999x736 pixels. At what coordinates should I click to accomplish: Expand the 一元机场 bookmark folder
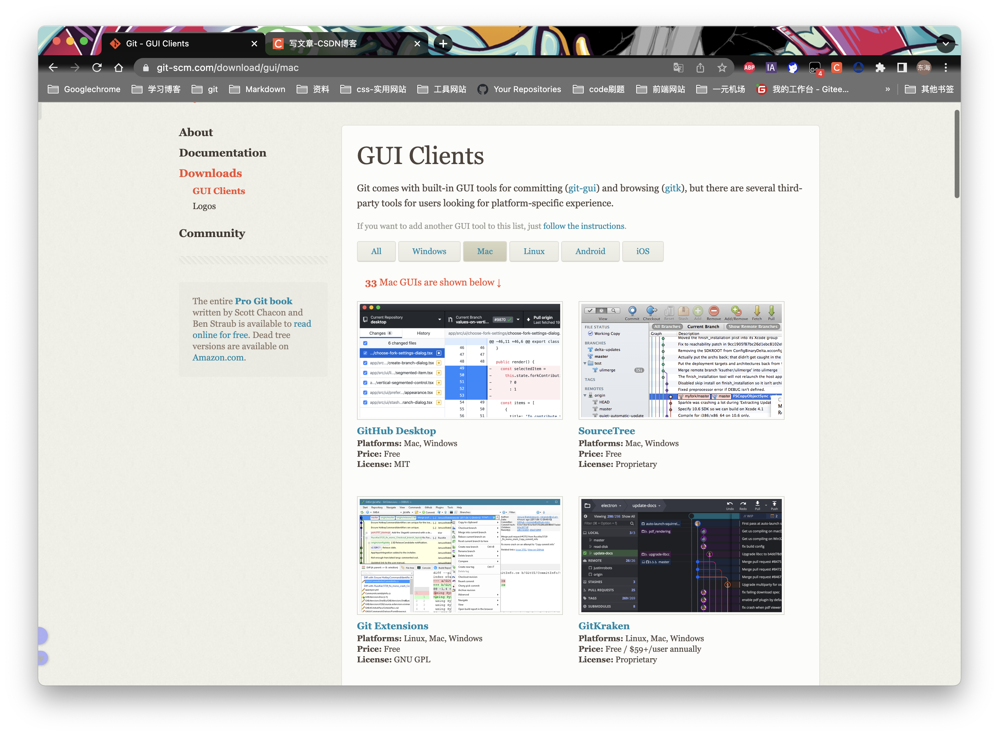[x=721, y=90]
